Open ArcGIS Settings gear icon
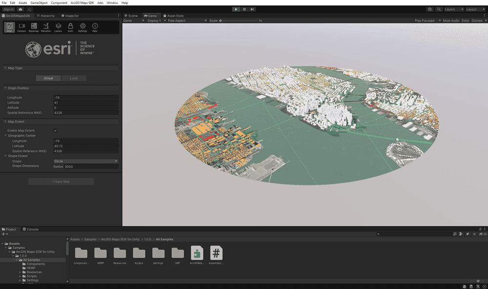 coord(82,28)
